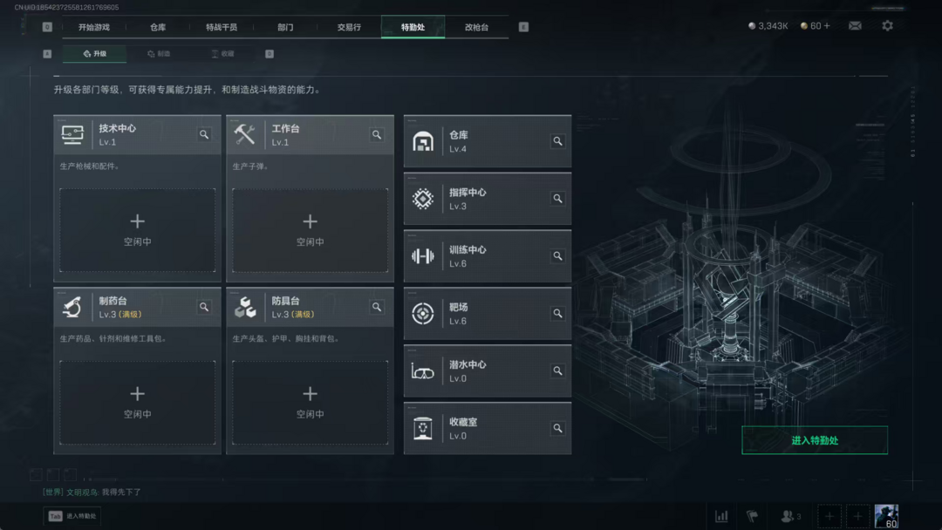View the 仓库 Lv.4 department entry

(x=488, y=142)
